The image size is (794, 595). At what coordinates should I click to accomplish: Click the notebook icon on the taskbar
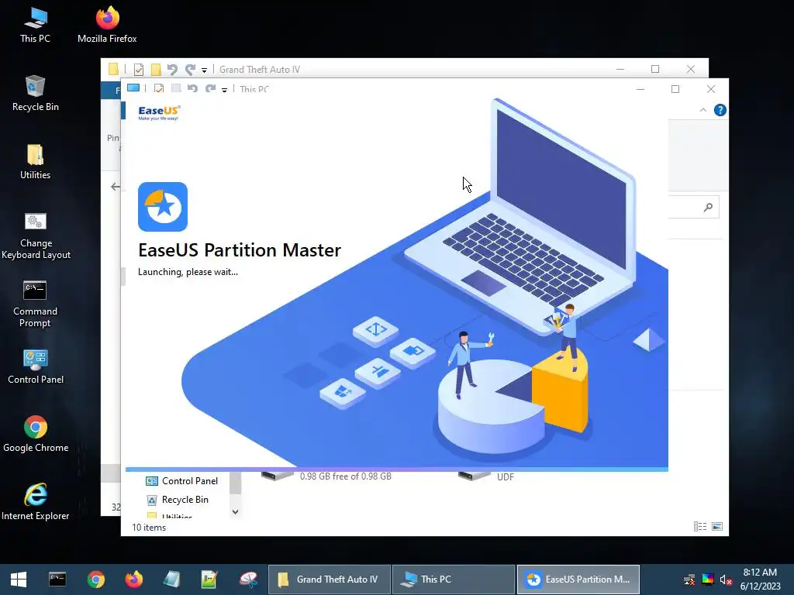point(171,580)
